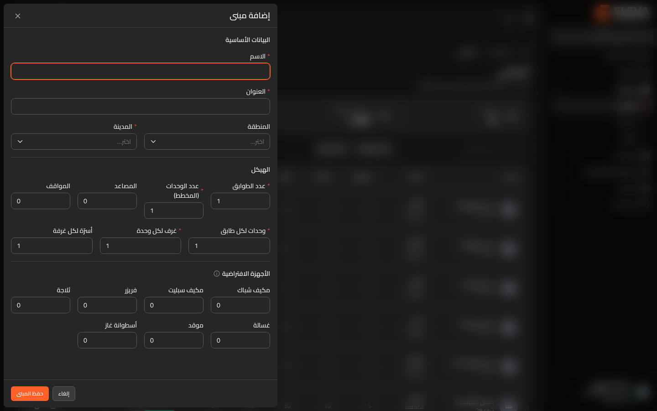The height and width of the screenshot is (411, 657).
Task: Focus the الاسم input field
Action: click(141, 71)
